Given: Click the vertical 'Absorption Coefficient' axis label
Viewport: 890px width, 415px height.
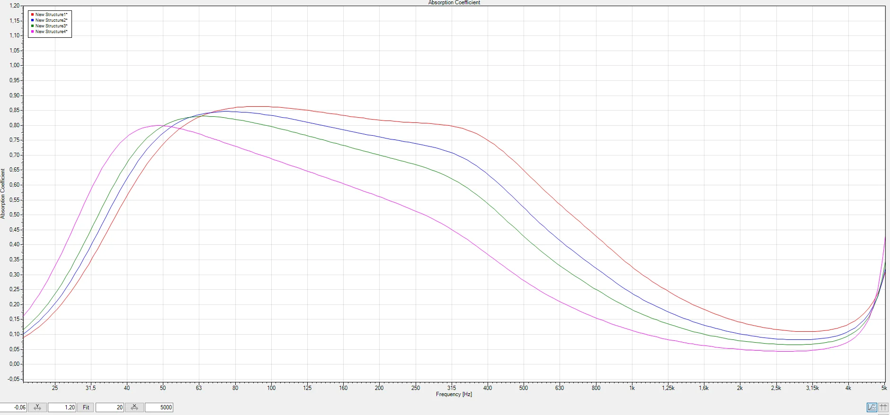Looking at the screenshot, I should 3,194.
